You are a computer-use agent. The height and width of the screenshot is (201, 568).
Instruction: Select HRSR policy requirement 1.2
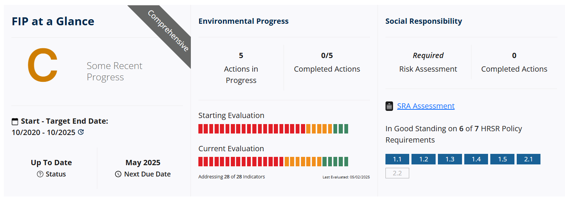(x=424, y=159)
